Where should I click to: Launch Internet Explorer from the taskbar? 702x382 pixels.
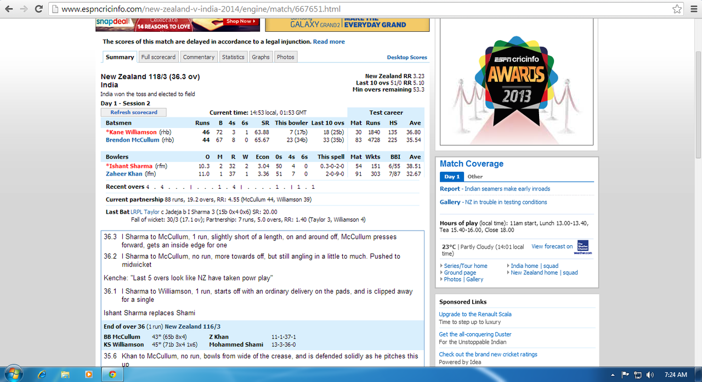(x=42, y=374)
